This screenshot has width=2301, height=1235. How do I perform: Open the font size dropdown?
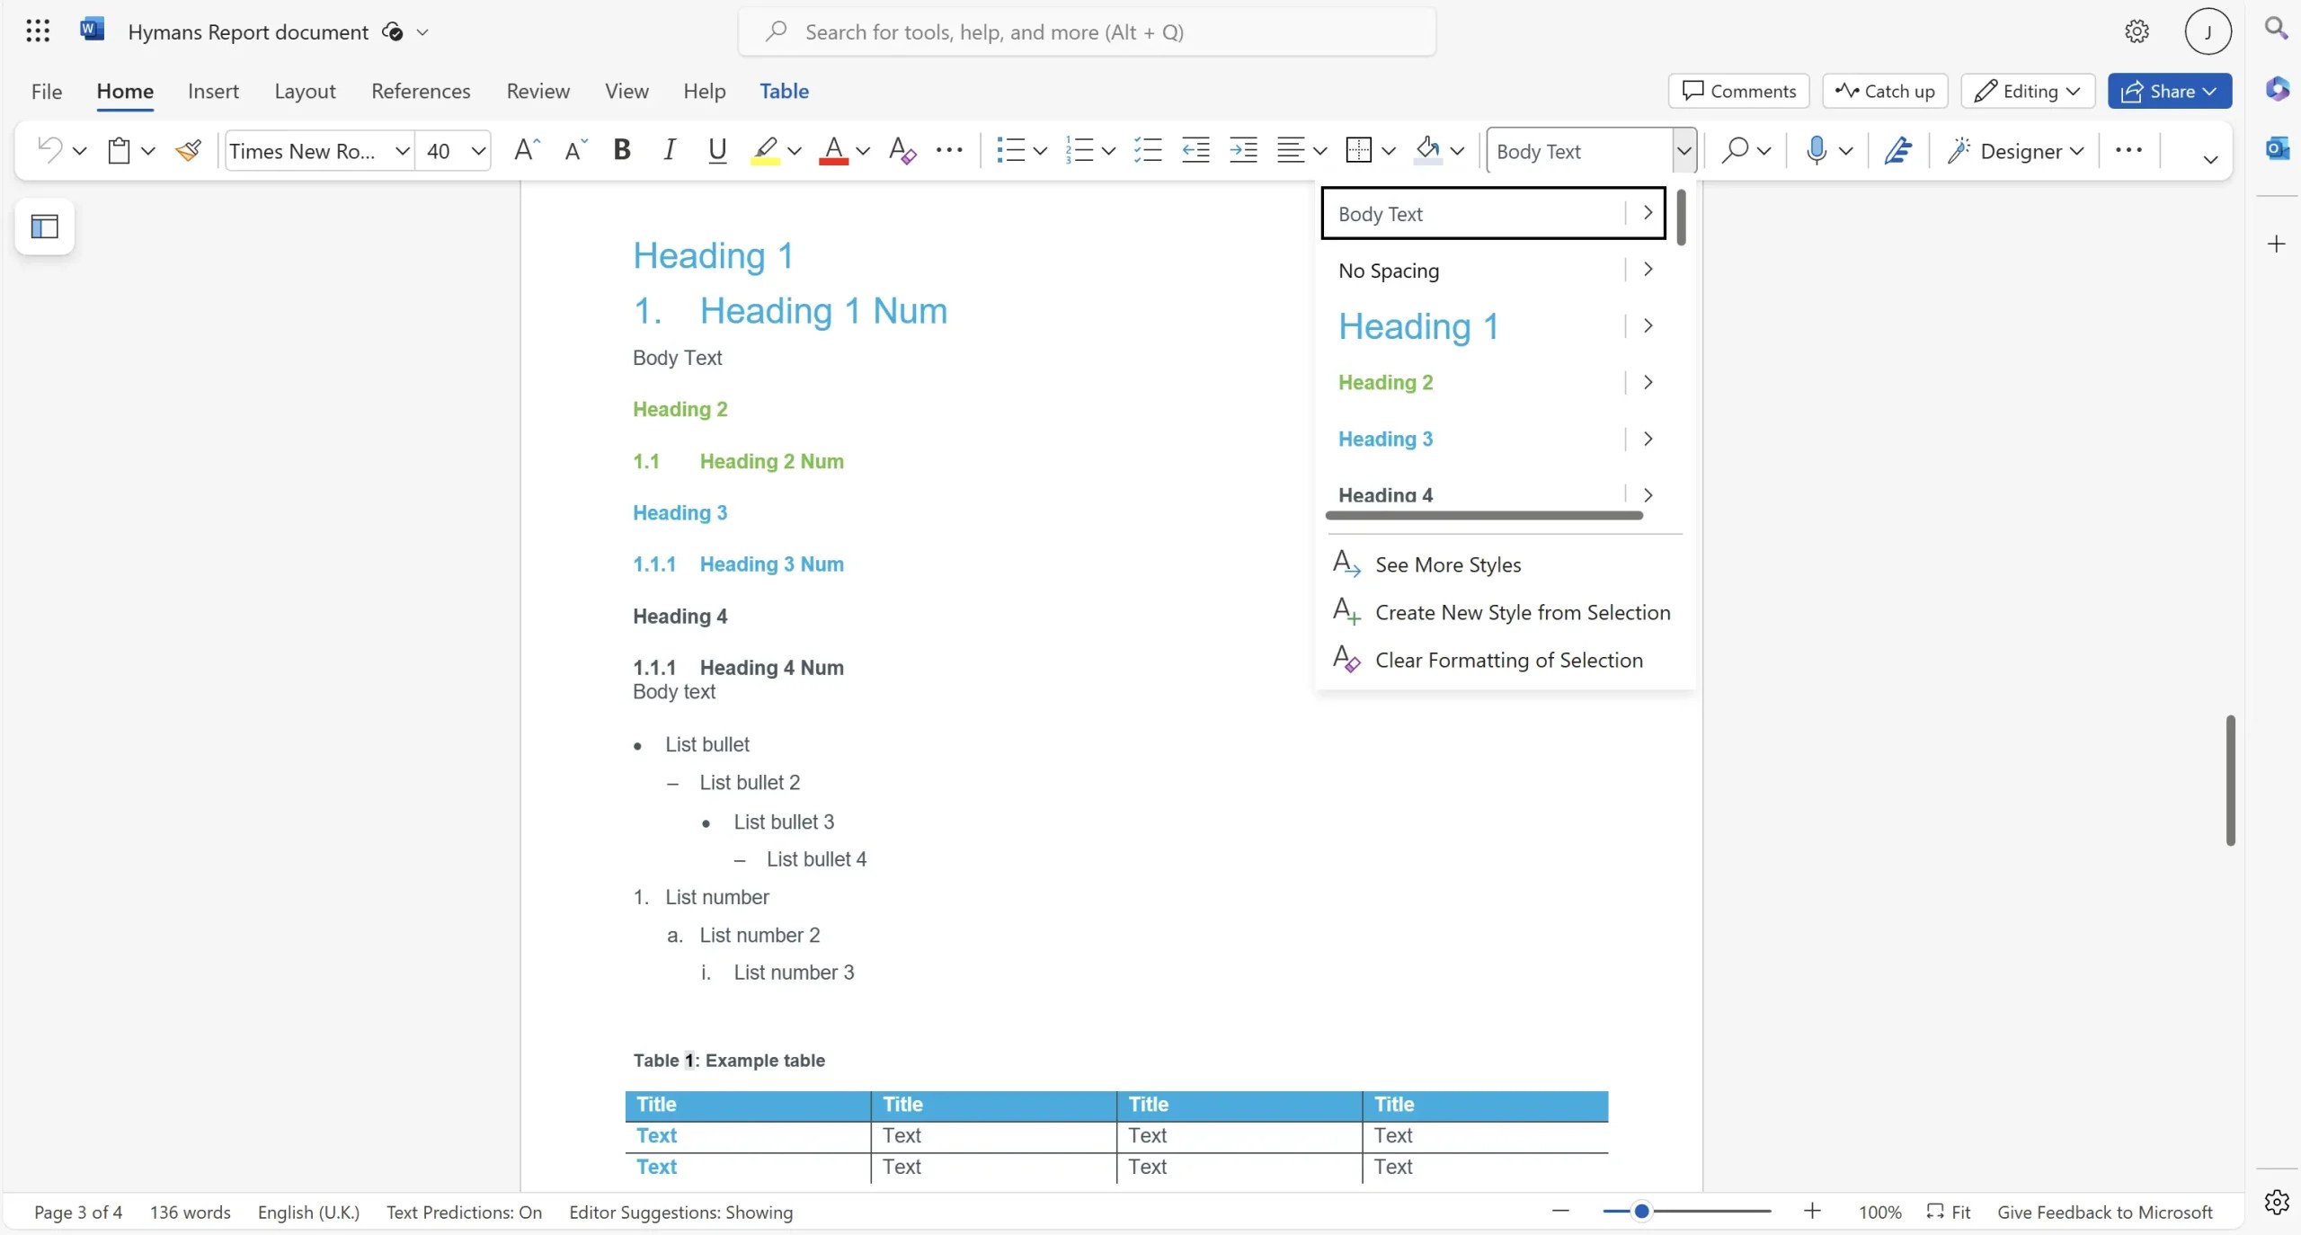[x=479, y=151]
